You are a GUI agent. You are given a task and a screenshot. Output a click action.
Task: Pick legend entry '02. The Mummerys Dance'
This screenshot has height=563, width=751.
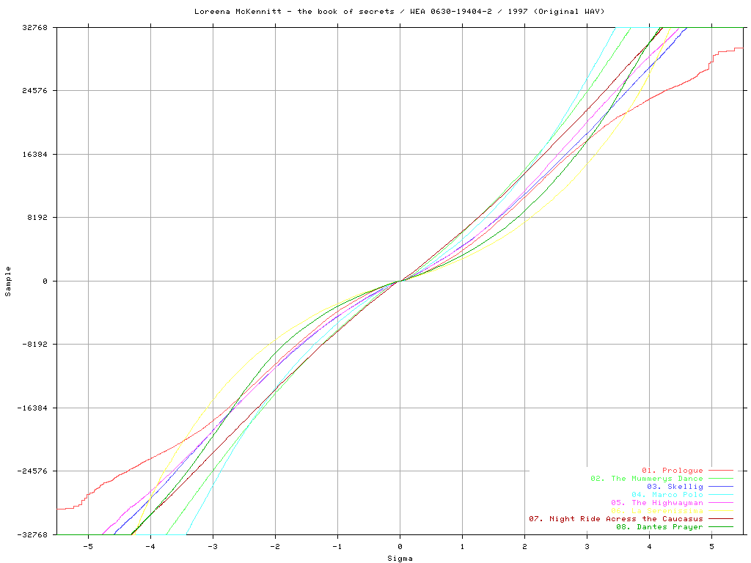click(x=647, y=479)
